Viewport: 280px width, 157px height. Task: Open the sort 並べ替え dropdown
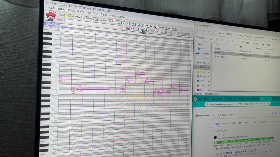point(246,42)
